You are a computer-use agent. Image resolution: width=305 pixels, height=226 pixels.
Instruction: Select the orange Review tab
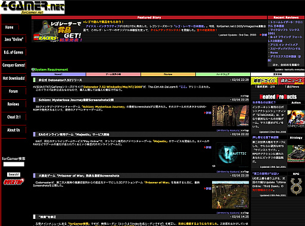168,74
